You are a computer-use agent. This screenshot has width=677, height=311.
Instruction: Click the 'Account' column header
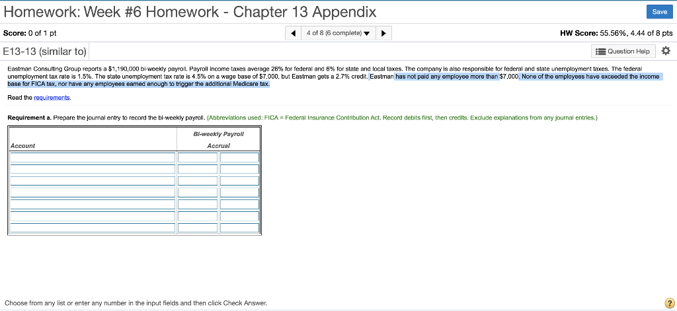(x=23, y=146)
